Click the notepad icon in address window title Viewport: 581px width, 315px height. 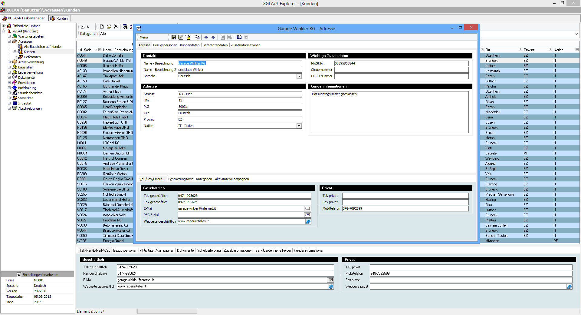pyautogui.click(x=139, y=28)
